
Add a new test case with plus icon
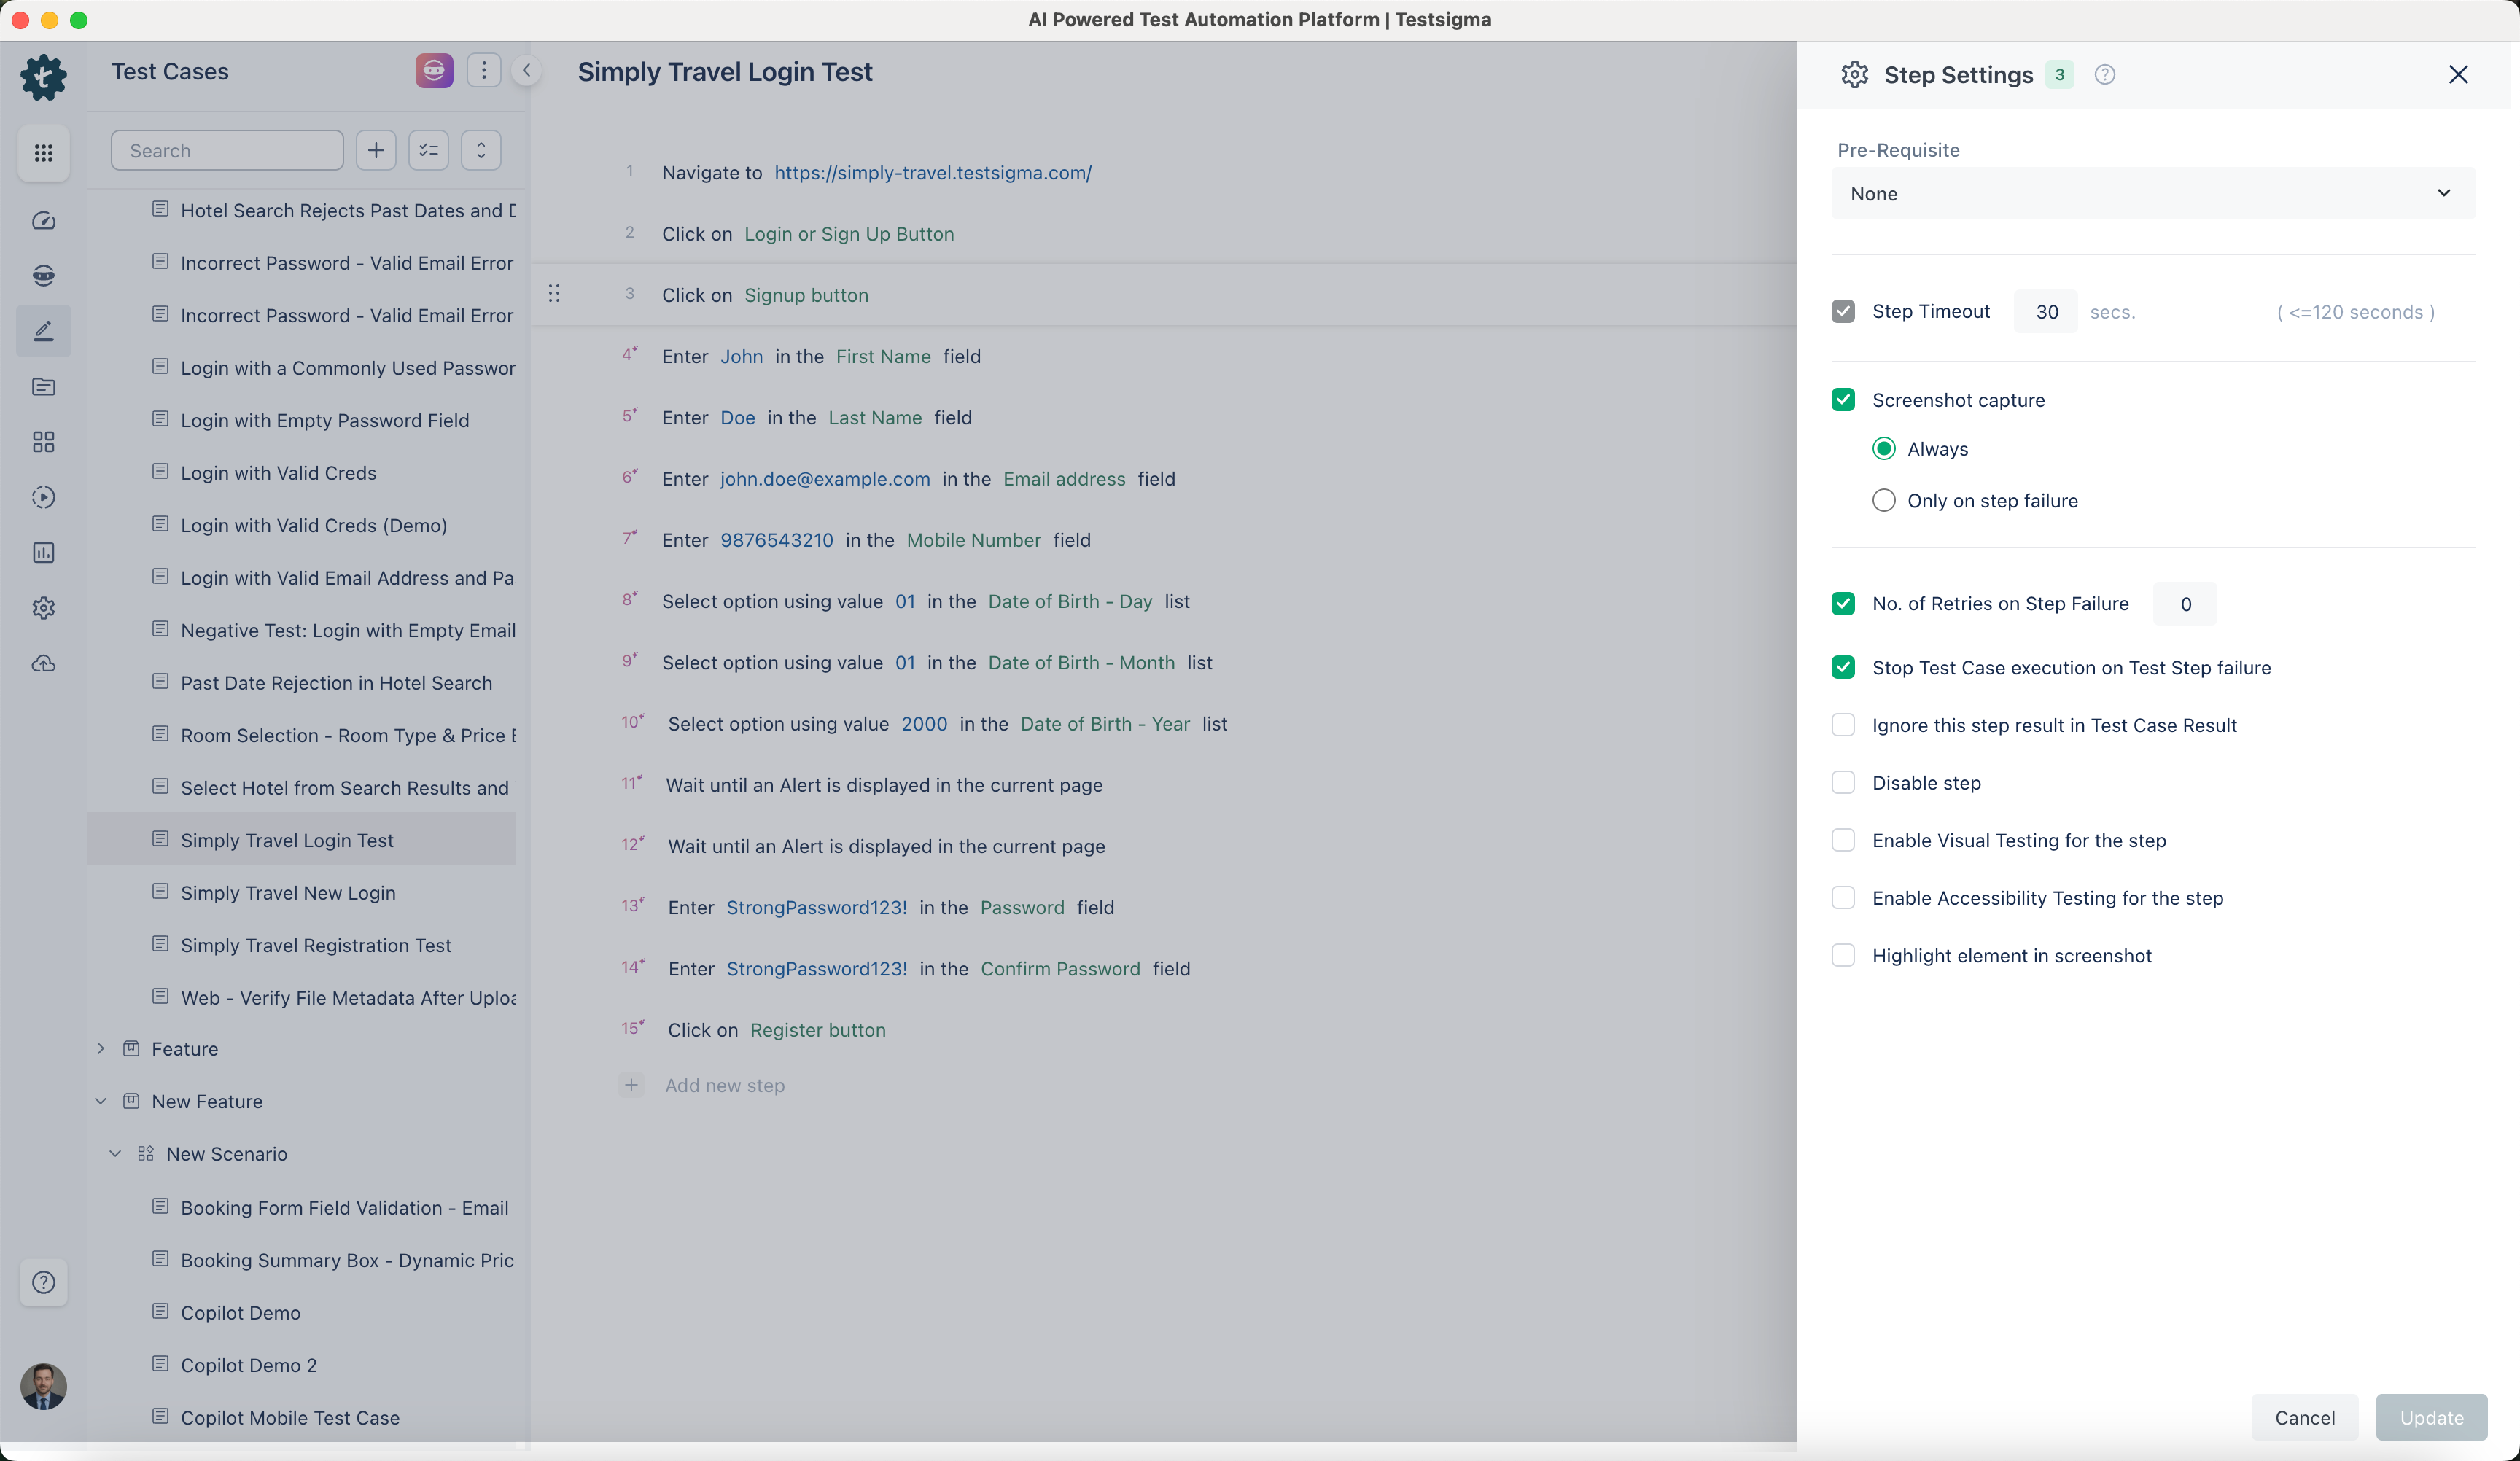click(376, 151)
